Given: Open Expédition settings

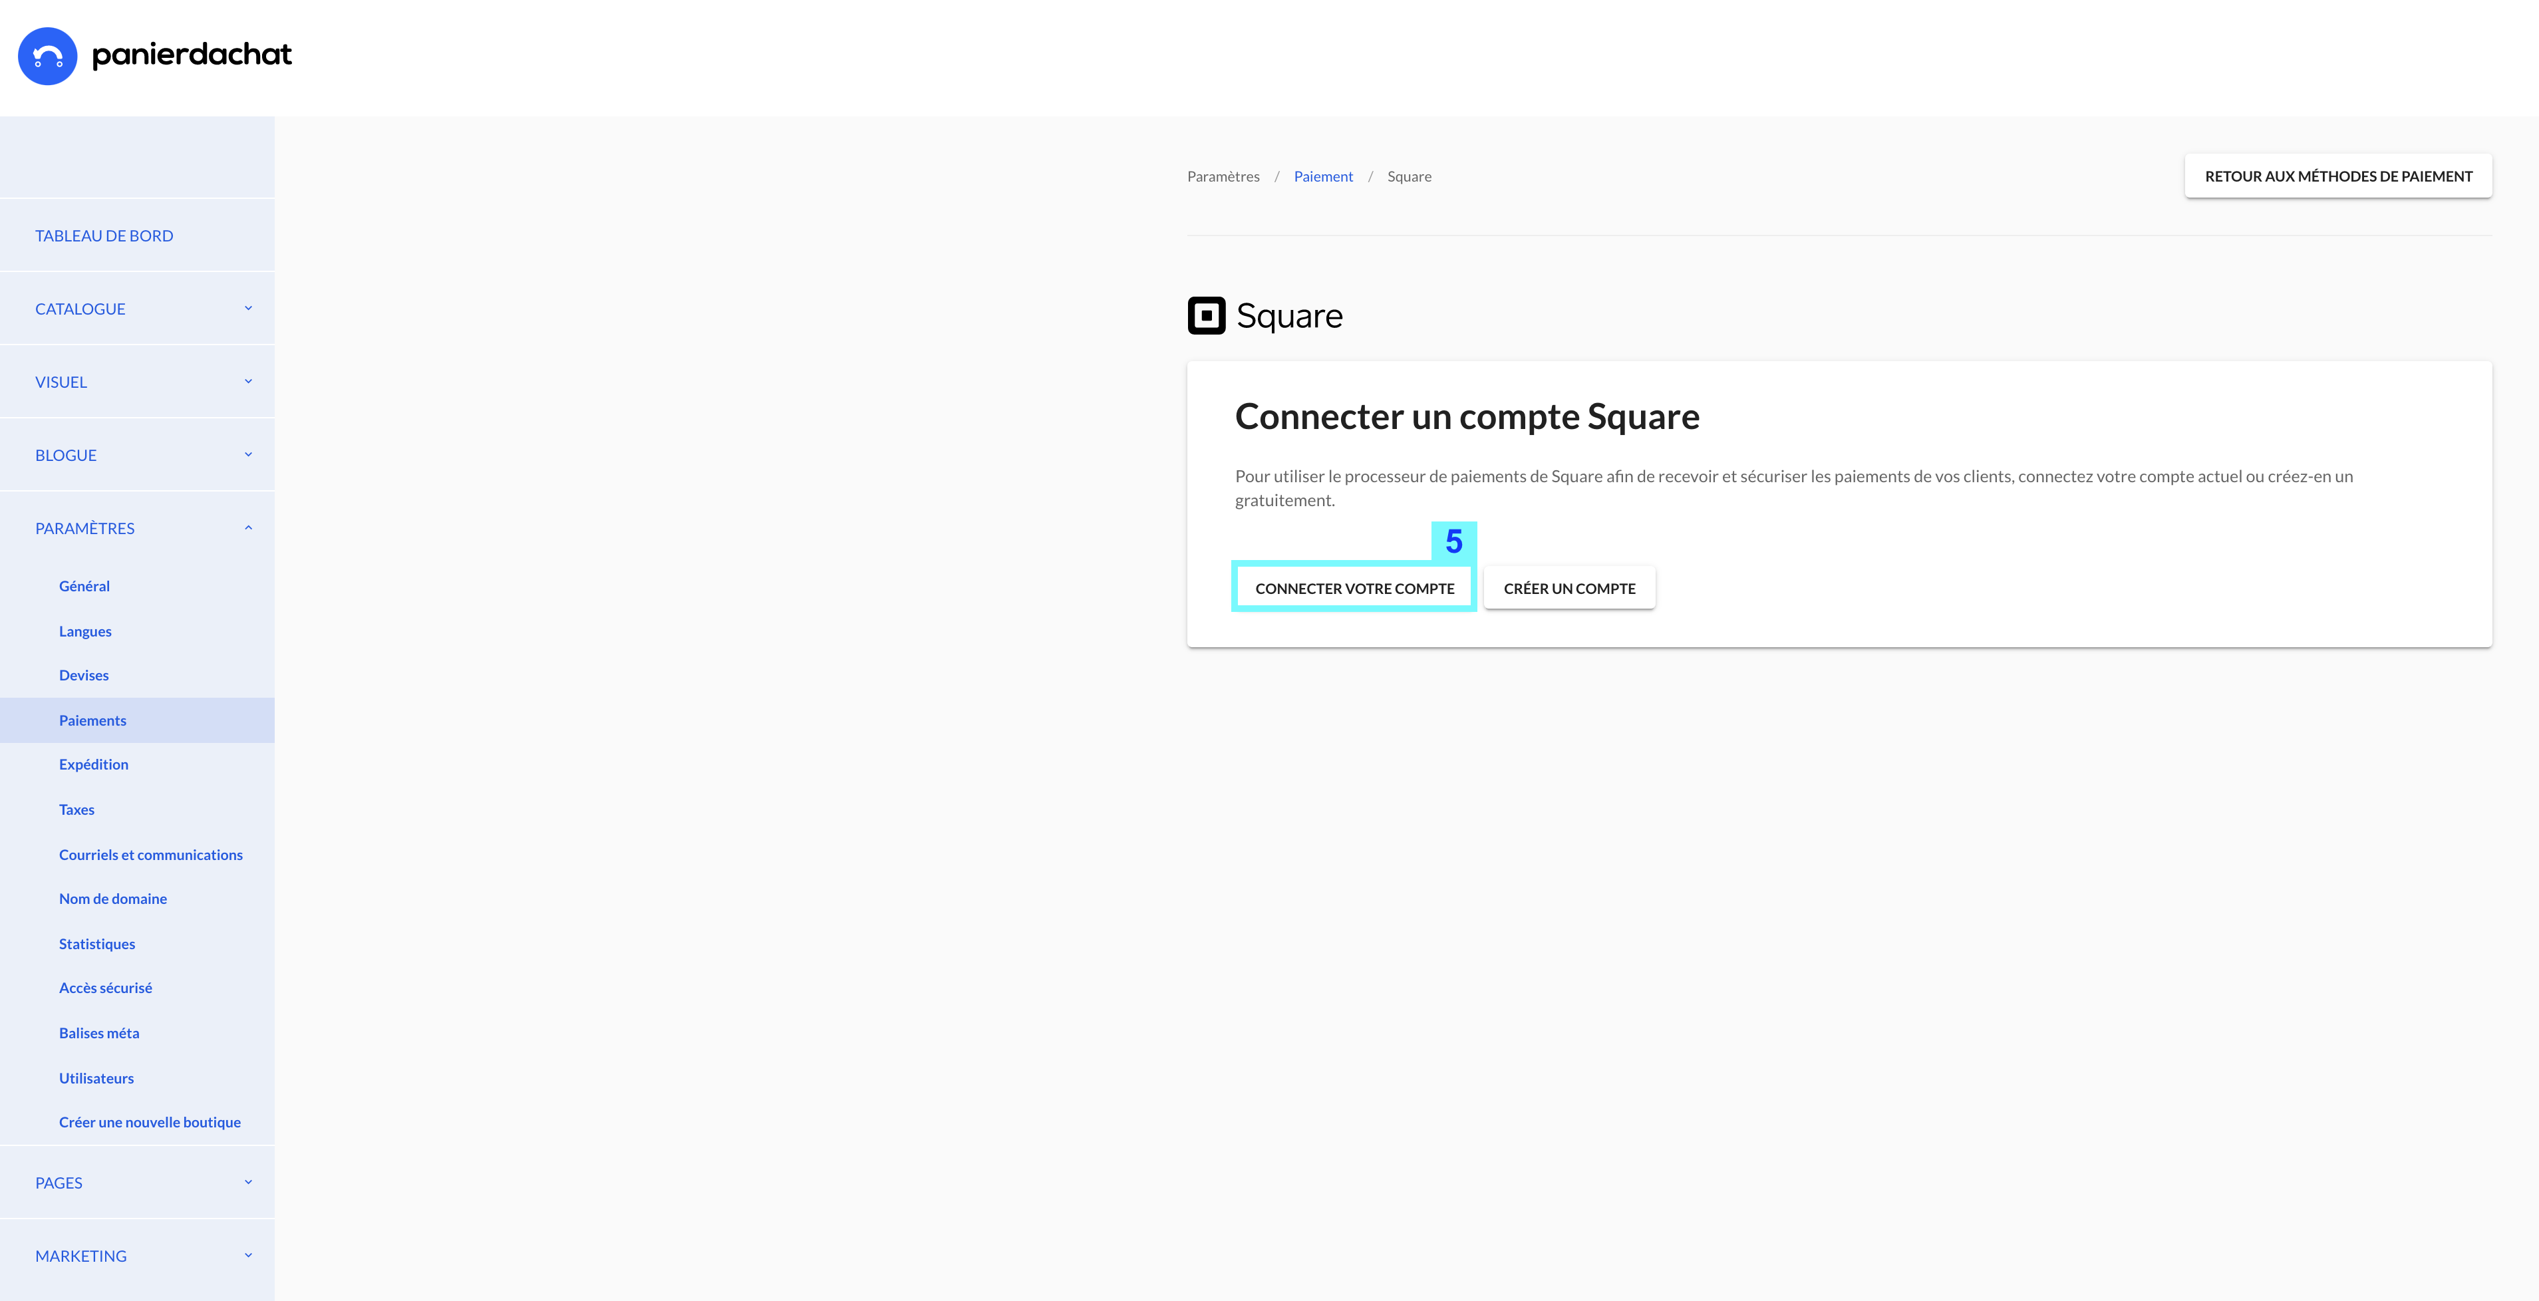Looking at the screenshot, I should pos(94,764).
